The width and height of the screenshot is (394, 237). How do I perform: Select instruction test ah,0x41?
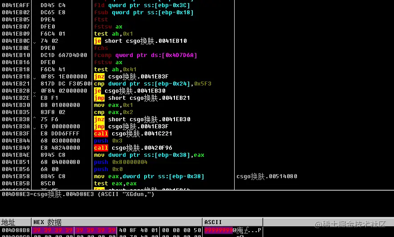[x=115, y=69]
